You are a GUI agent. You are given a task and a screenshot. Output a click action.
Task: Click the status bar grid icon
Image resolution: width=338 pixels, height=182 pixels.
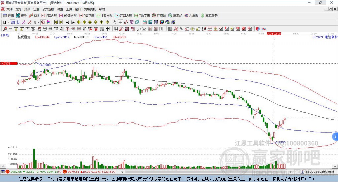(x=3, y=172)
